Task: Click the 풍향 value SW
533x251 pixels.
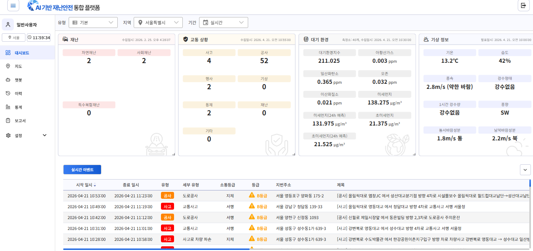Action: [505, 113]
